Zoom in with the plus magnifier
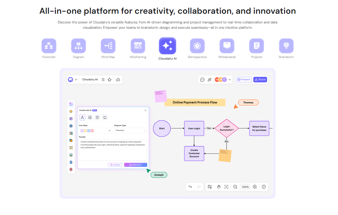This screenshot has width=338, height=215. click(255, 187)
